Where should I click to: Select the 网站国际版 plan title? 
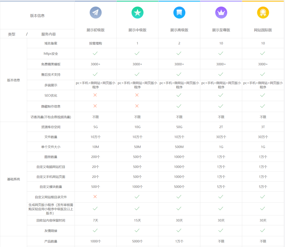point(263,30)
